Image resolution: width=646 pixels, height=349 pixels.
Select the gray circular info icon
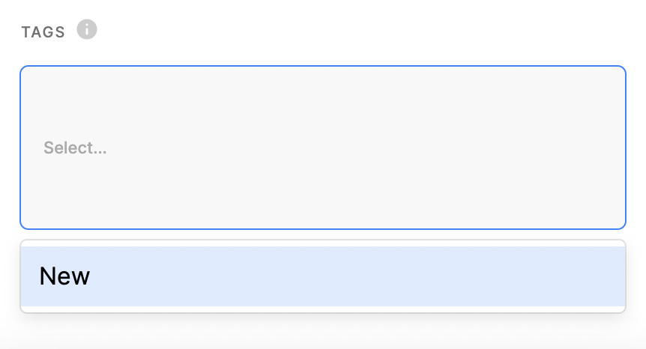click(87, 30)
